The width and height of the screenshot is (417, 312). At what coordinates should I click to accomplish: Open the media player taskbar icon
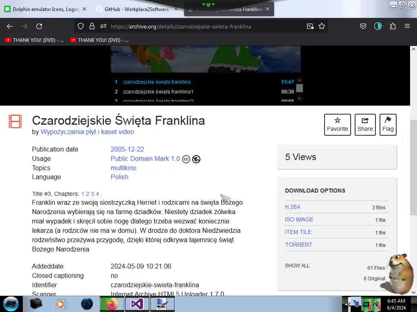pyautogui.click(x=60, y=304)
